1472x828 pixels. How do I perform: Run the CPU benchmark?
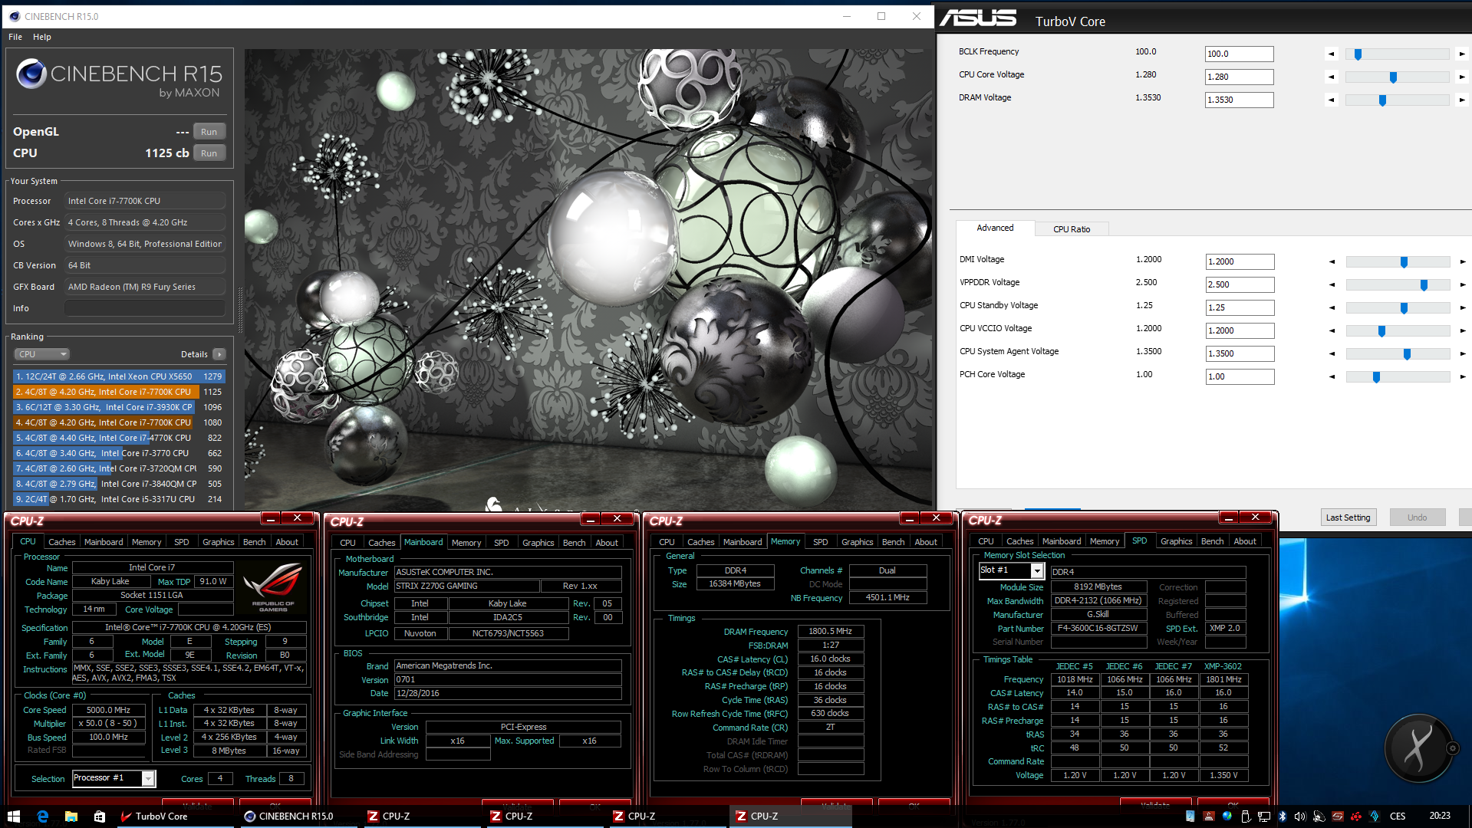pyautogui.click(x=209, y=153)
